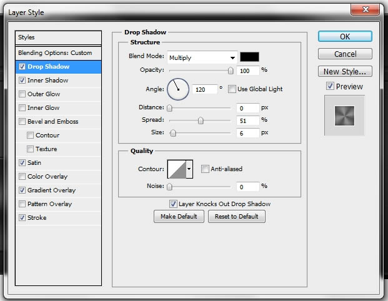Toggle Layer Knocks Out Drop Shadow
The width and height of the screenshot is (388, 301).
pyautogui.click(x=173, y=204)
